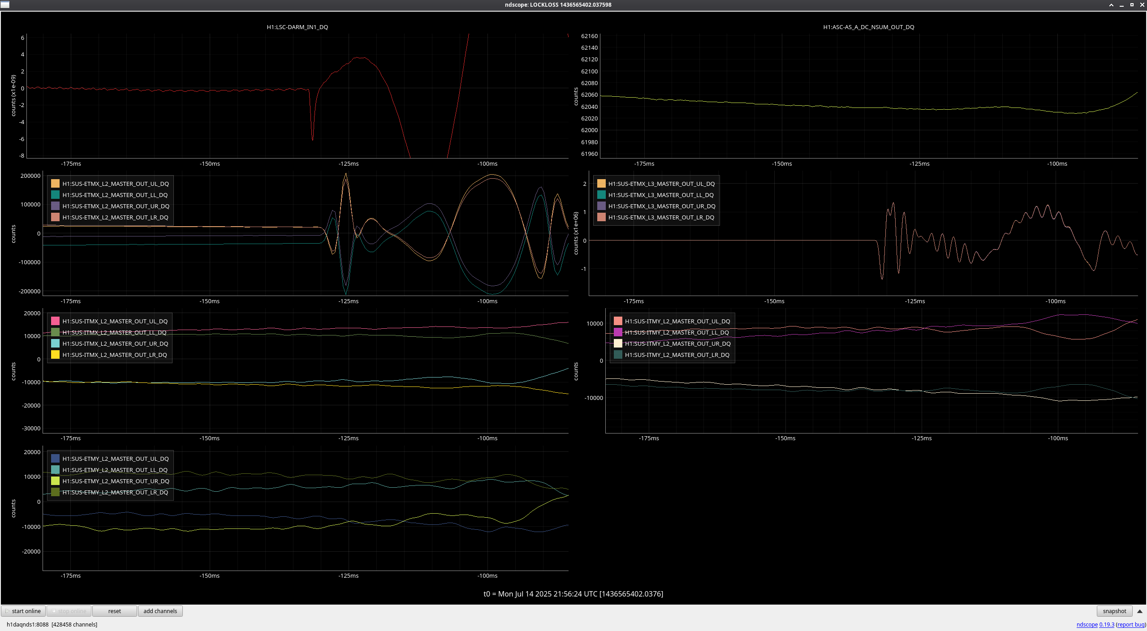Viewport: 1147px width, 631px height.
Task: Select the ETMY_L2_MASTER_OUT_UL_DQ legend label
Action: [x=115, y=459]
